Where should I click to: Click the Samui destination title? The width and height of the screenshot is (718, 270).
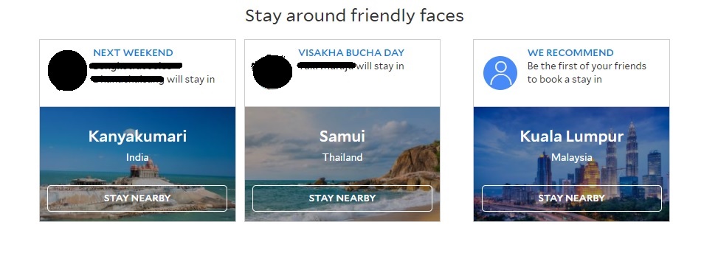(x=342, y=136)
